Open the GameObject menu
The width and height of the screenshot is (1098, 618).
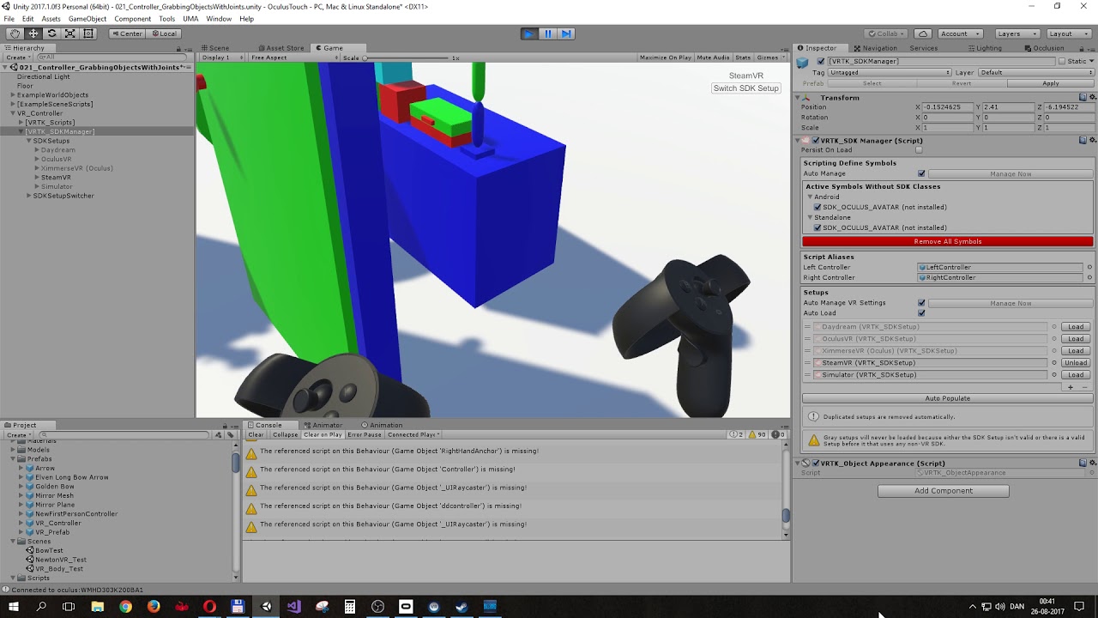click(x=87, y=19)
